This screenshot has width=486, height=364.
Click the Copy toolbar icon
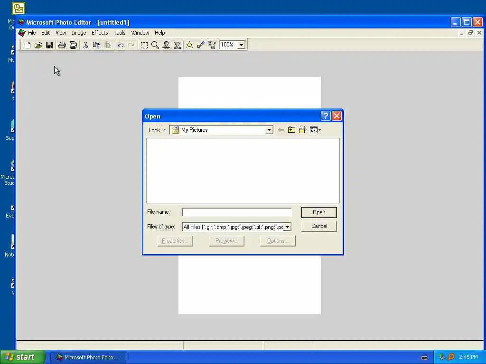(96, 45)
